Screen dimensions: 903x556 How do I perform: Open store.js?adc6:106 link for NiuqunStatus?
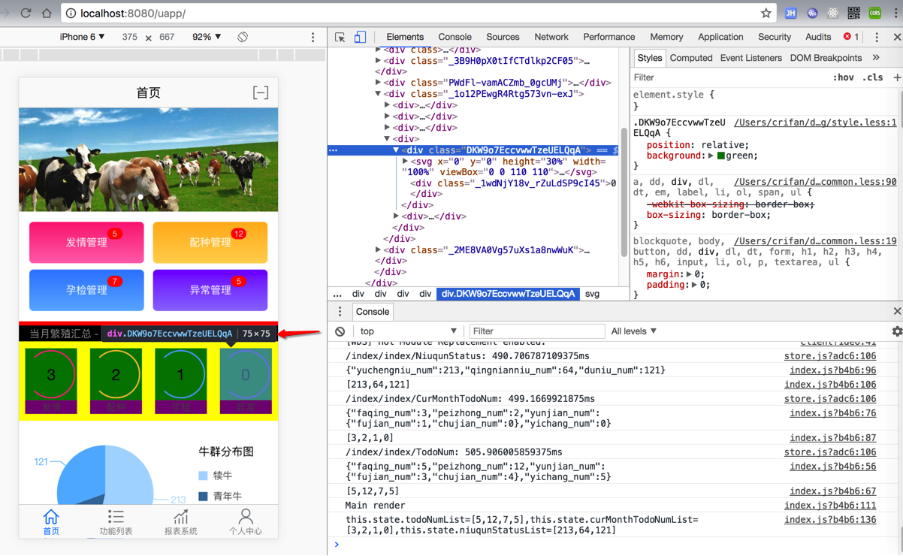click(830, 356)
